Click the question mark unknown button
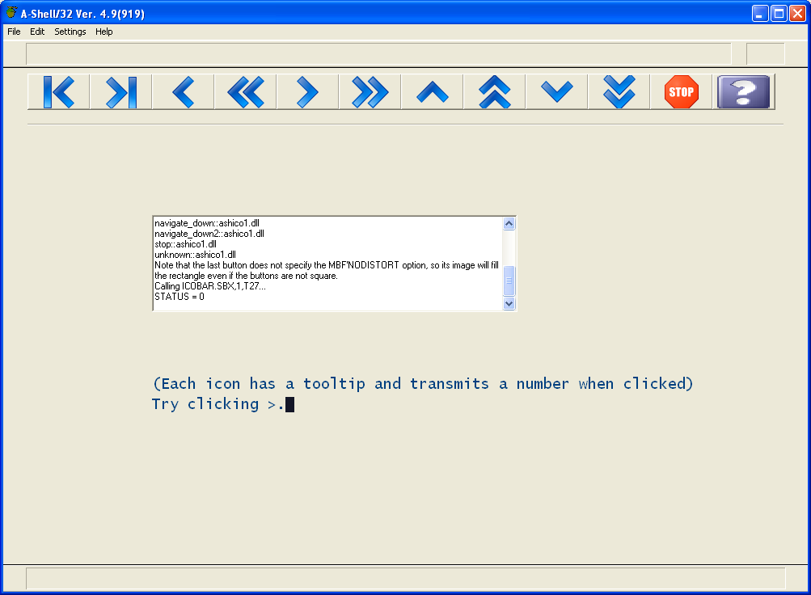 744,92
